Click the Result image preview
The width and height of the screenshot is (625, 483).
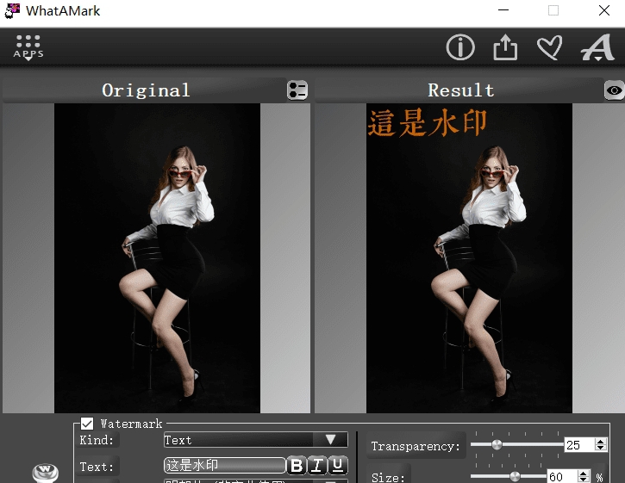(469, 258)
